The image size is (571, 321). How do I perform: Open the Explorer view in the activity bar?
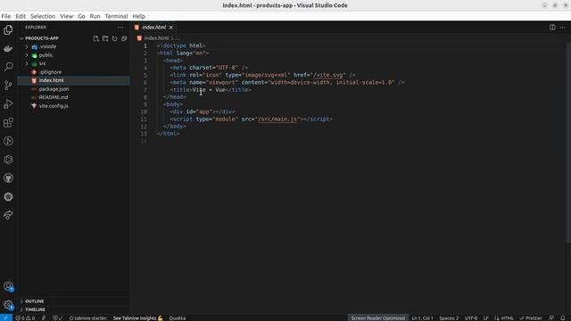(x=8, y=29)
